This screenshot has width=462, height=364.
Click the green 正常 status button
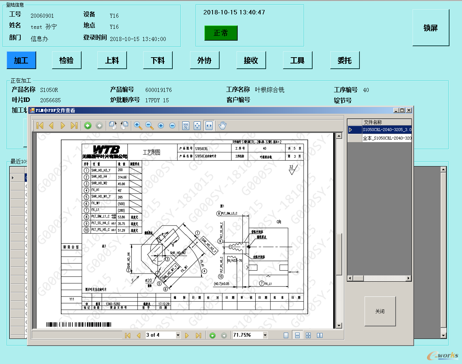pyautogui.click(x=221, y=33)
